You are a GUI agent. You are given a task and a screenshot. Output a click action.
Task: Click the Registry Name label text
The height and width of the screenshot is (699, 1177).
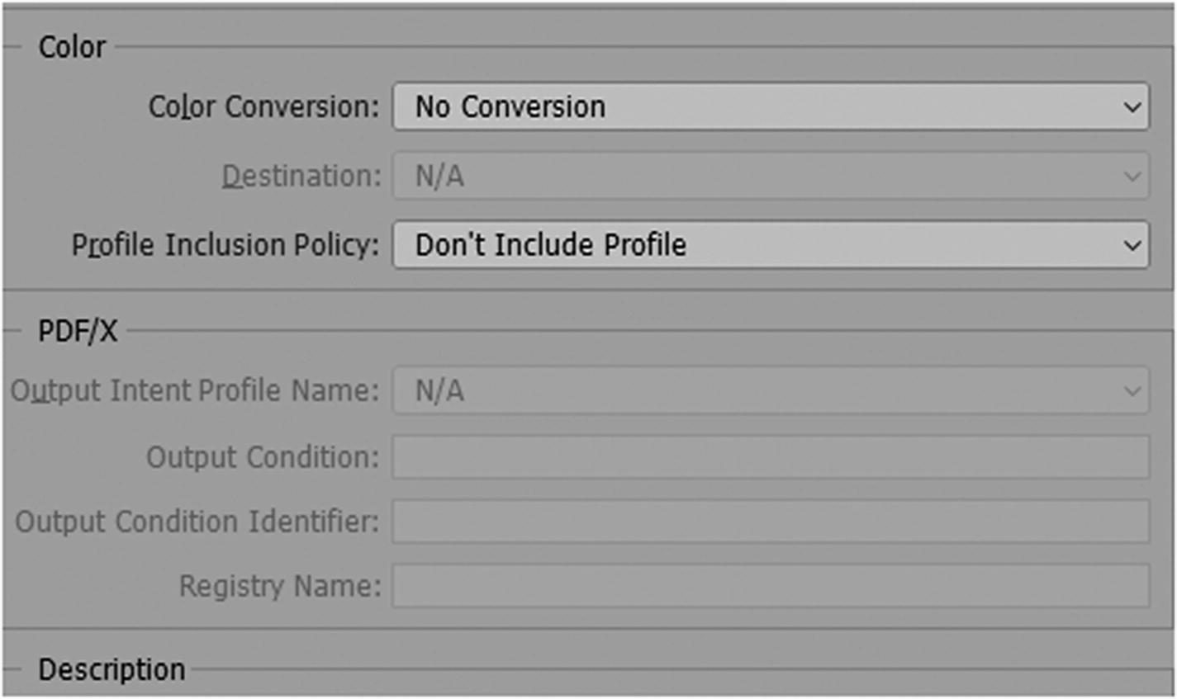tap(280, 586)
